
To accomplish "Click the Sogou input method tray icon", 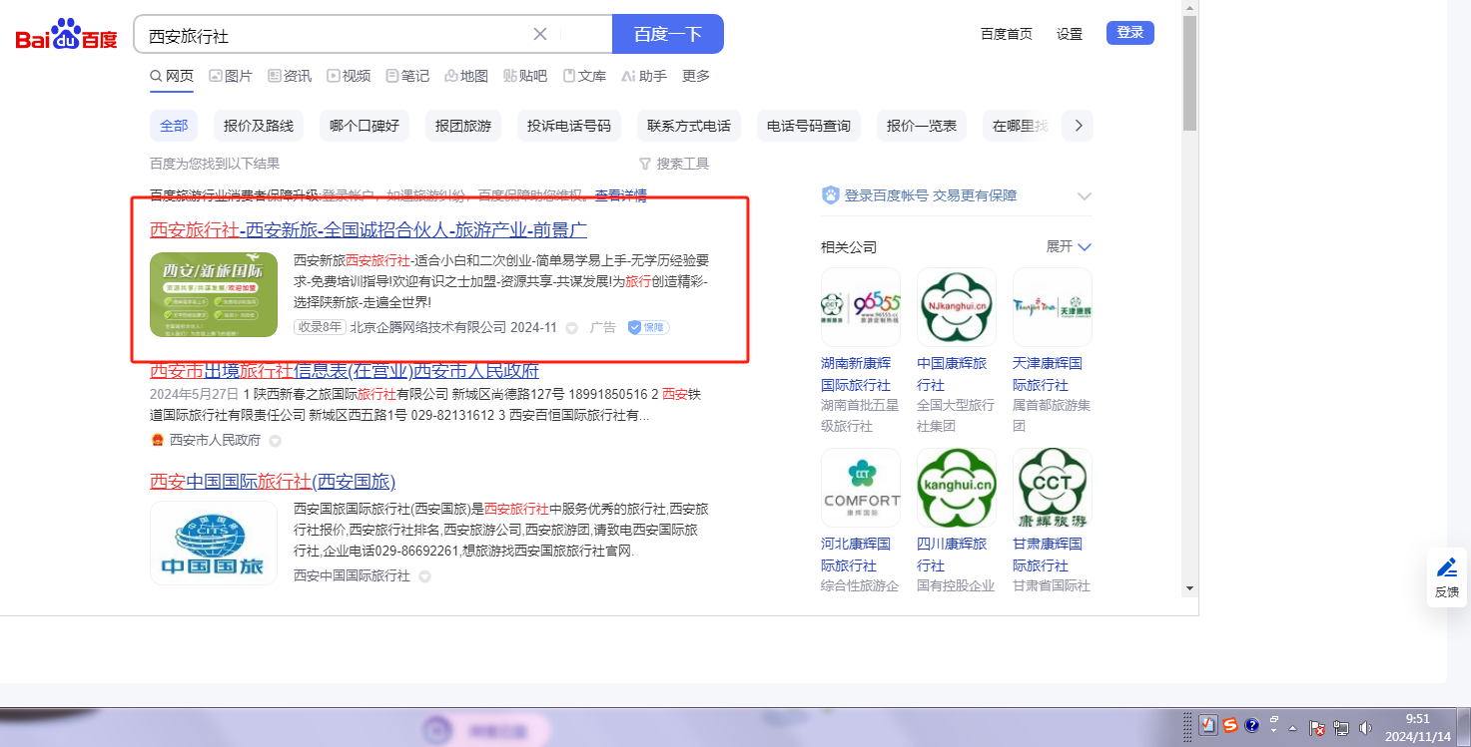I will 1230,725.
